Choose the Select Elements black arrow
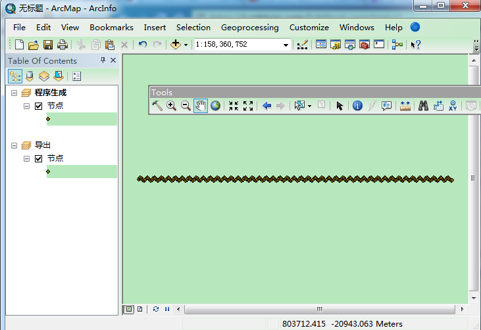Image resolution: width=481 pixels, height=330 pixels. (340, 106)
